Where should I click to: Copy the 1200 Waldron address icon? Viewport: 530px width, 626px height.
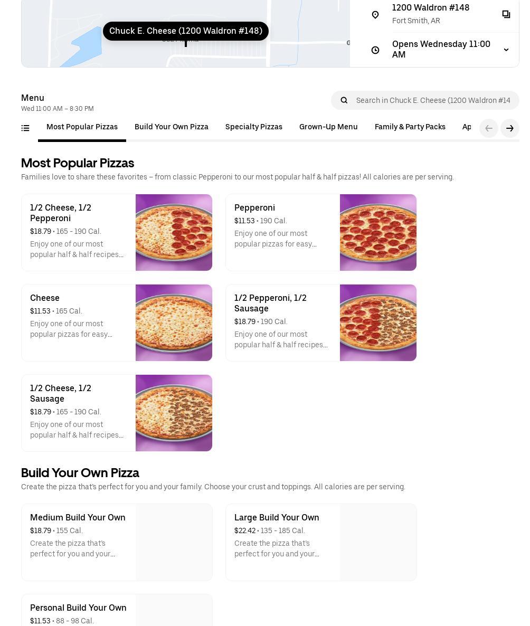506,14
